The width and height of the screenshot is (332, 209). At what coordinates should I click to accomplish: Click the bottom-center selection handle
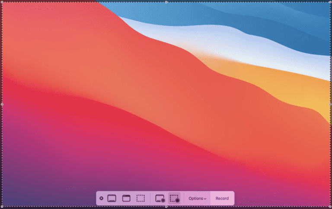tap(166, 206)
